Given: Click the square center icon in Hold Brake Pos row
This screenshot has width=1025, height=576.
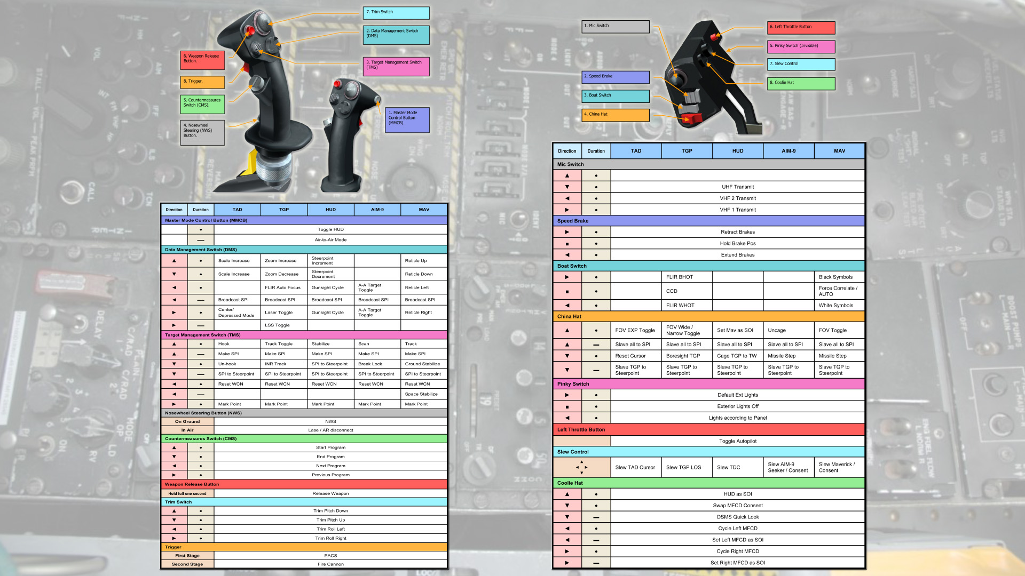Looking at the screenshot, I should coord(567,244).
